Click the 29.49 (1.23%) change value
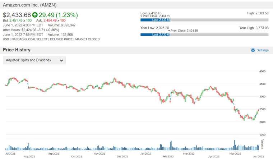273x161 pixels. pyautogui.click(x=58, y=15)
